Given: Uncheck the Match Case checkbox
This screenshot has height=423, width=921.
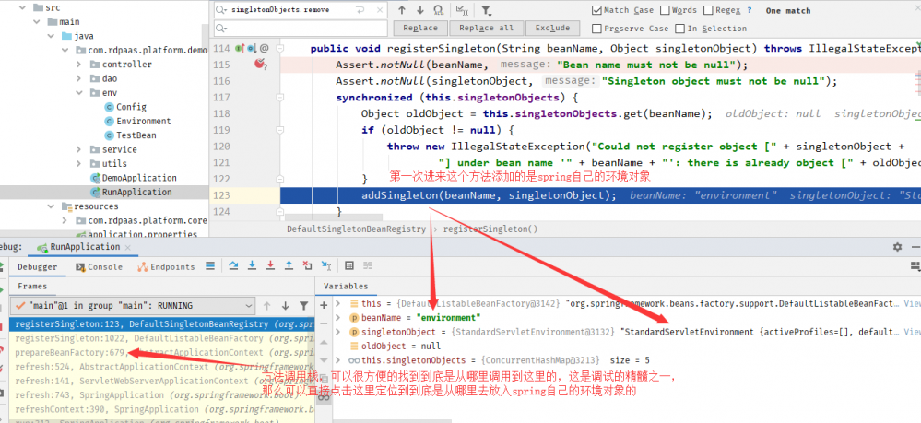Looking at the screenshot, I should point(596,10).
